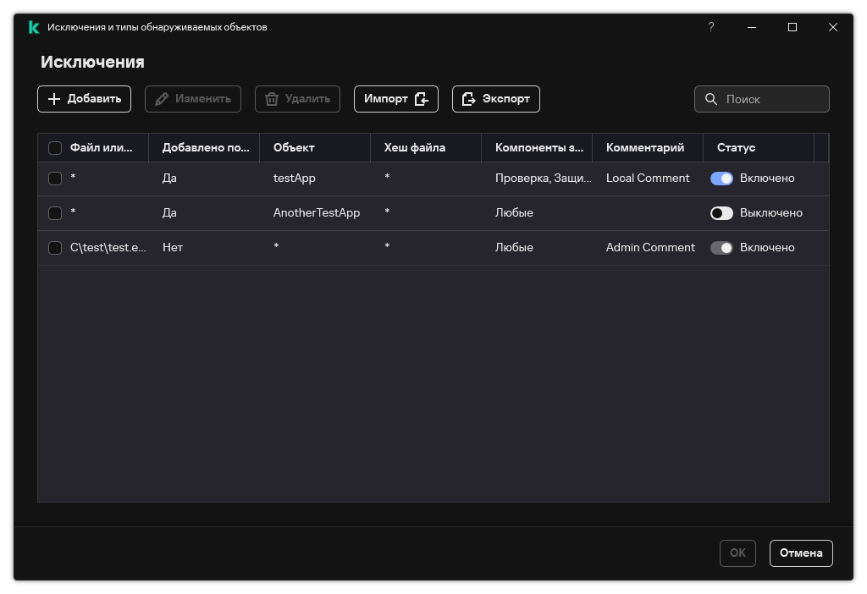Image resolution: width=867 pixels, height=594 pixels.
Task: Maximize the exclusions window
Action: [x=792, y=27]
